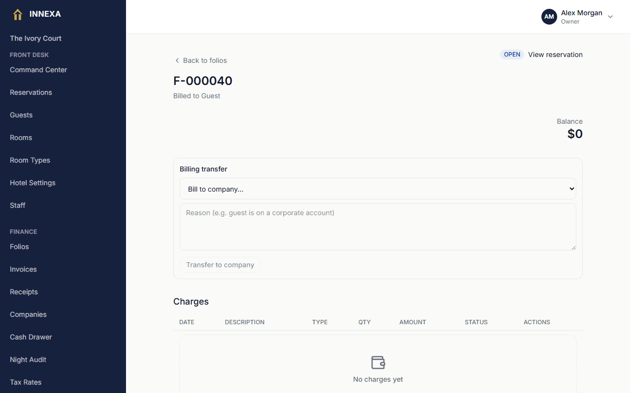Go to Cash Drawer

[31, 337]
